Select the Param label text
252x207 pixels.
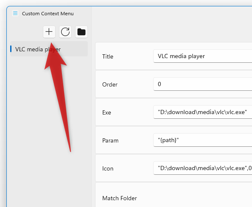click(110, 140)
